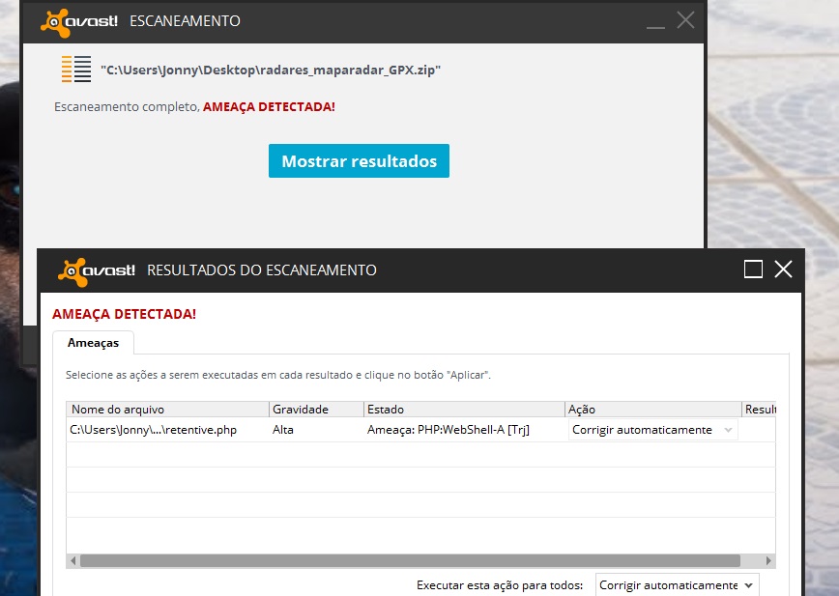
Task: Click the Avast logo in the Escaneamento window
Action: pos(79,22)
